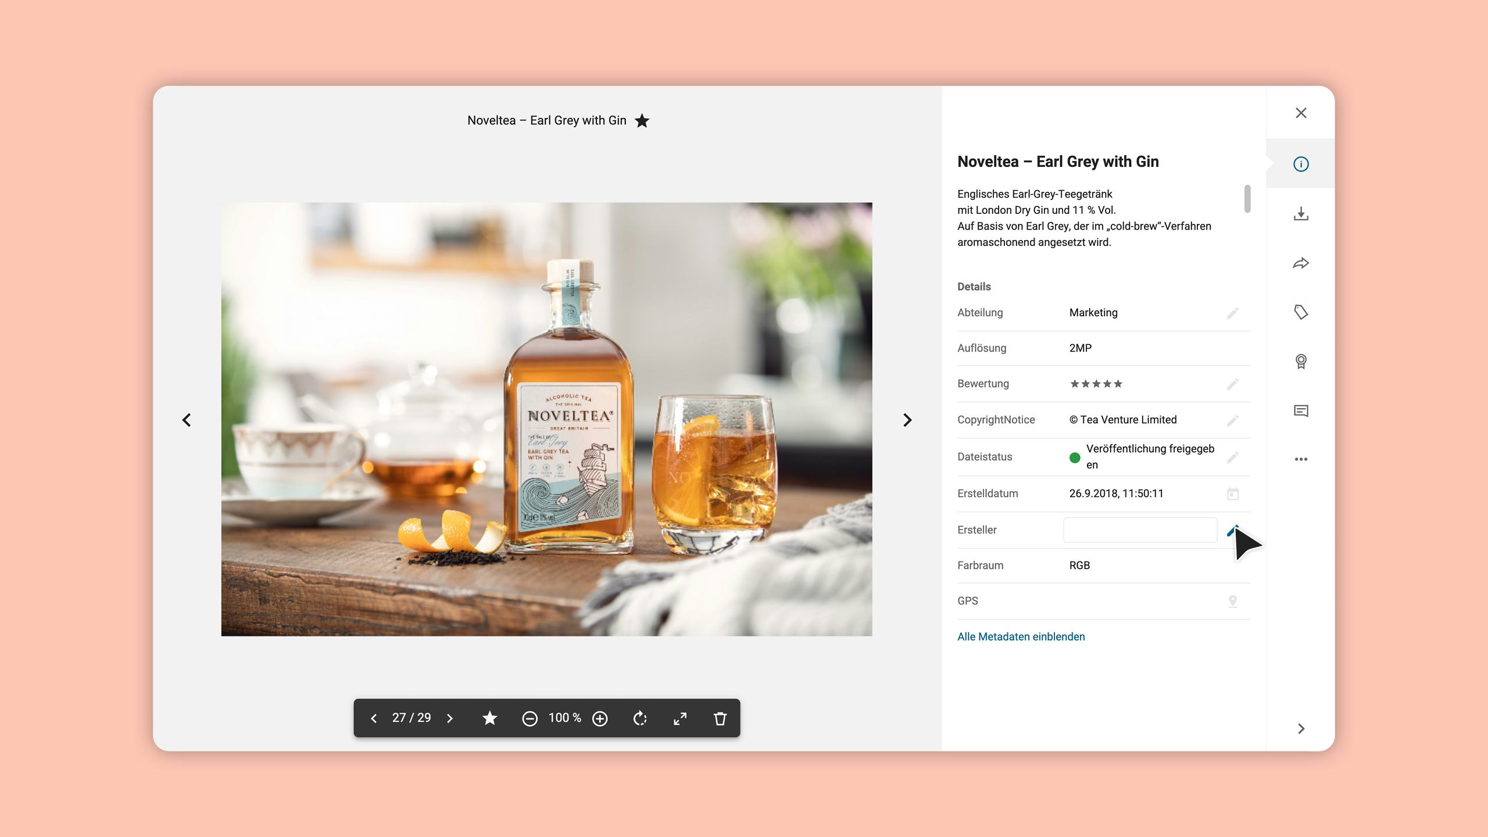
Task: Collapse the sidebar with bottom chevron
Action: [1301, 729]
